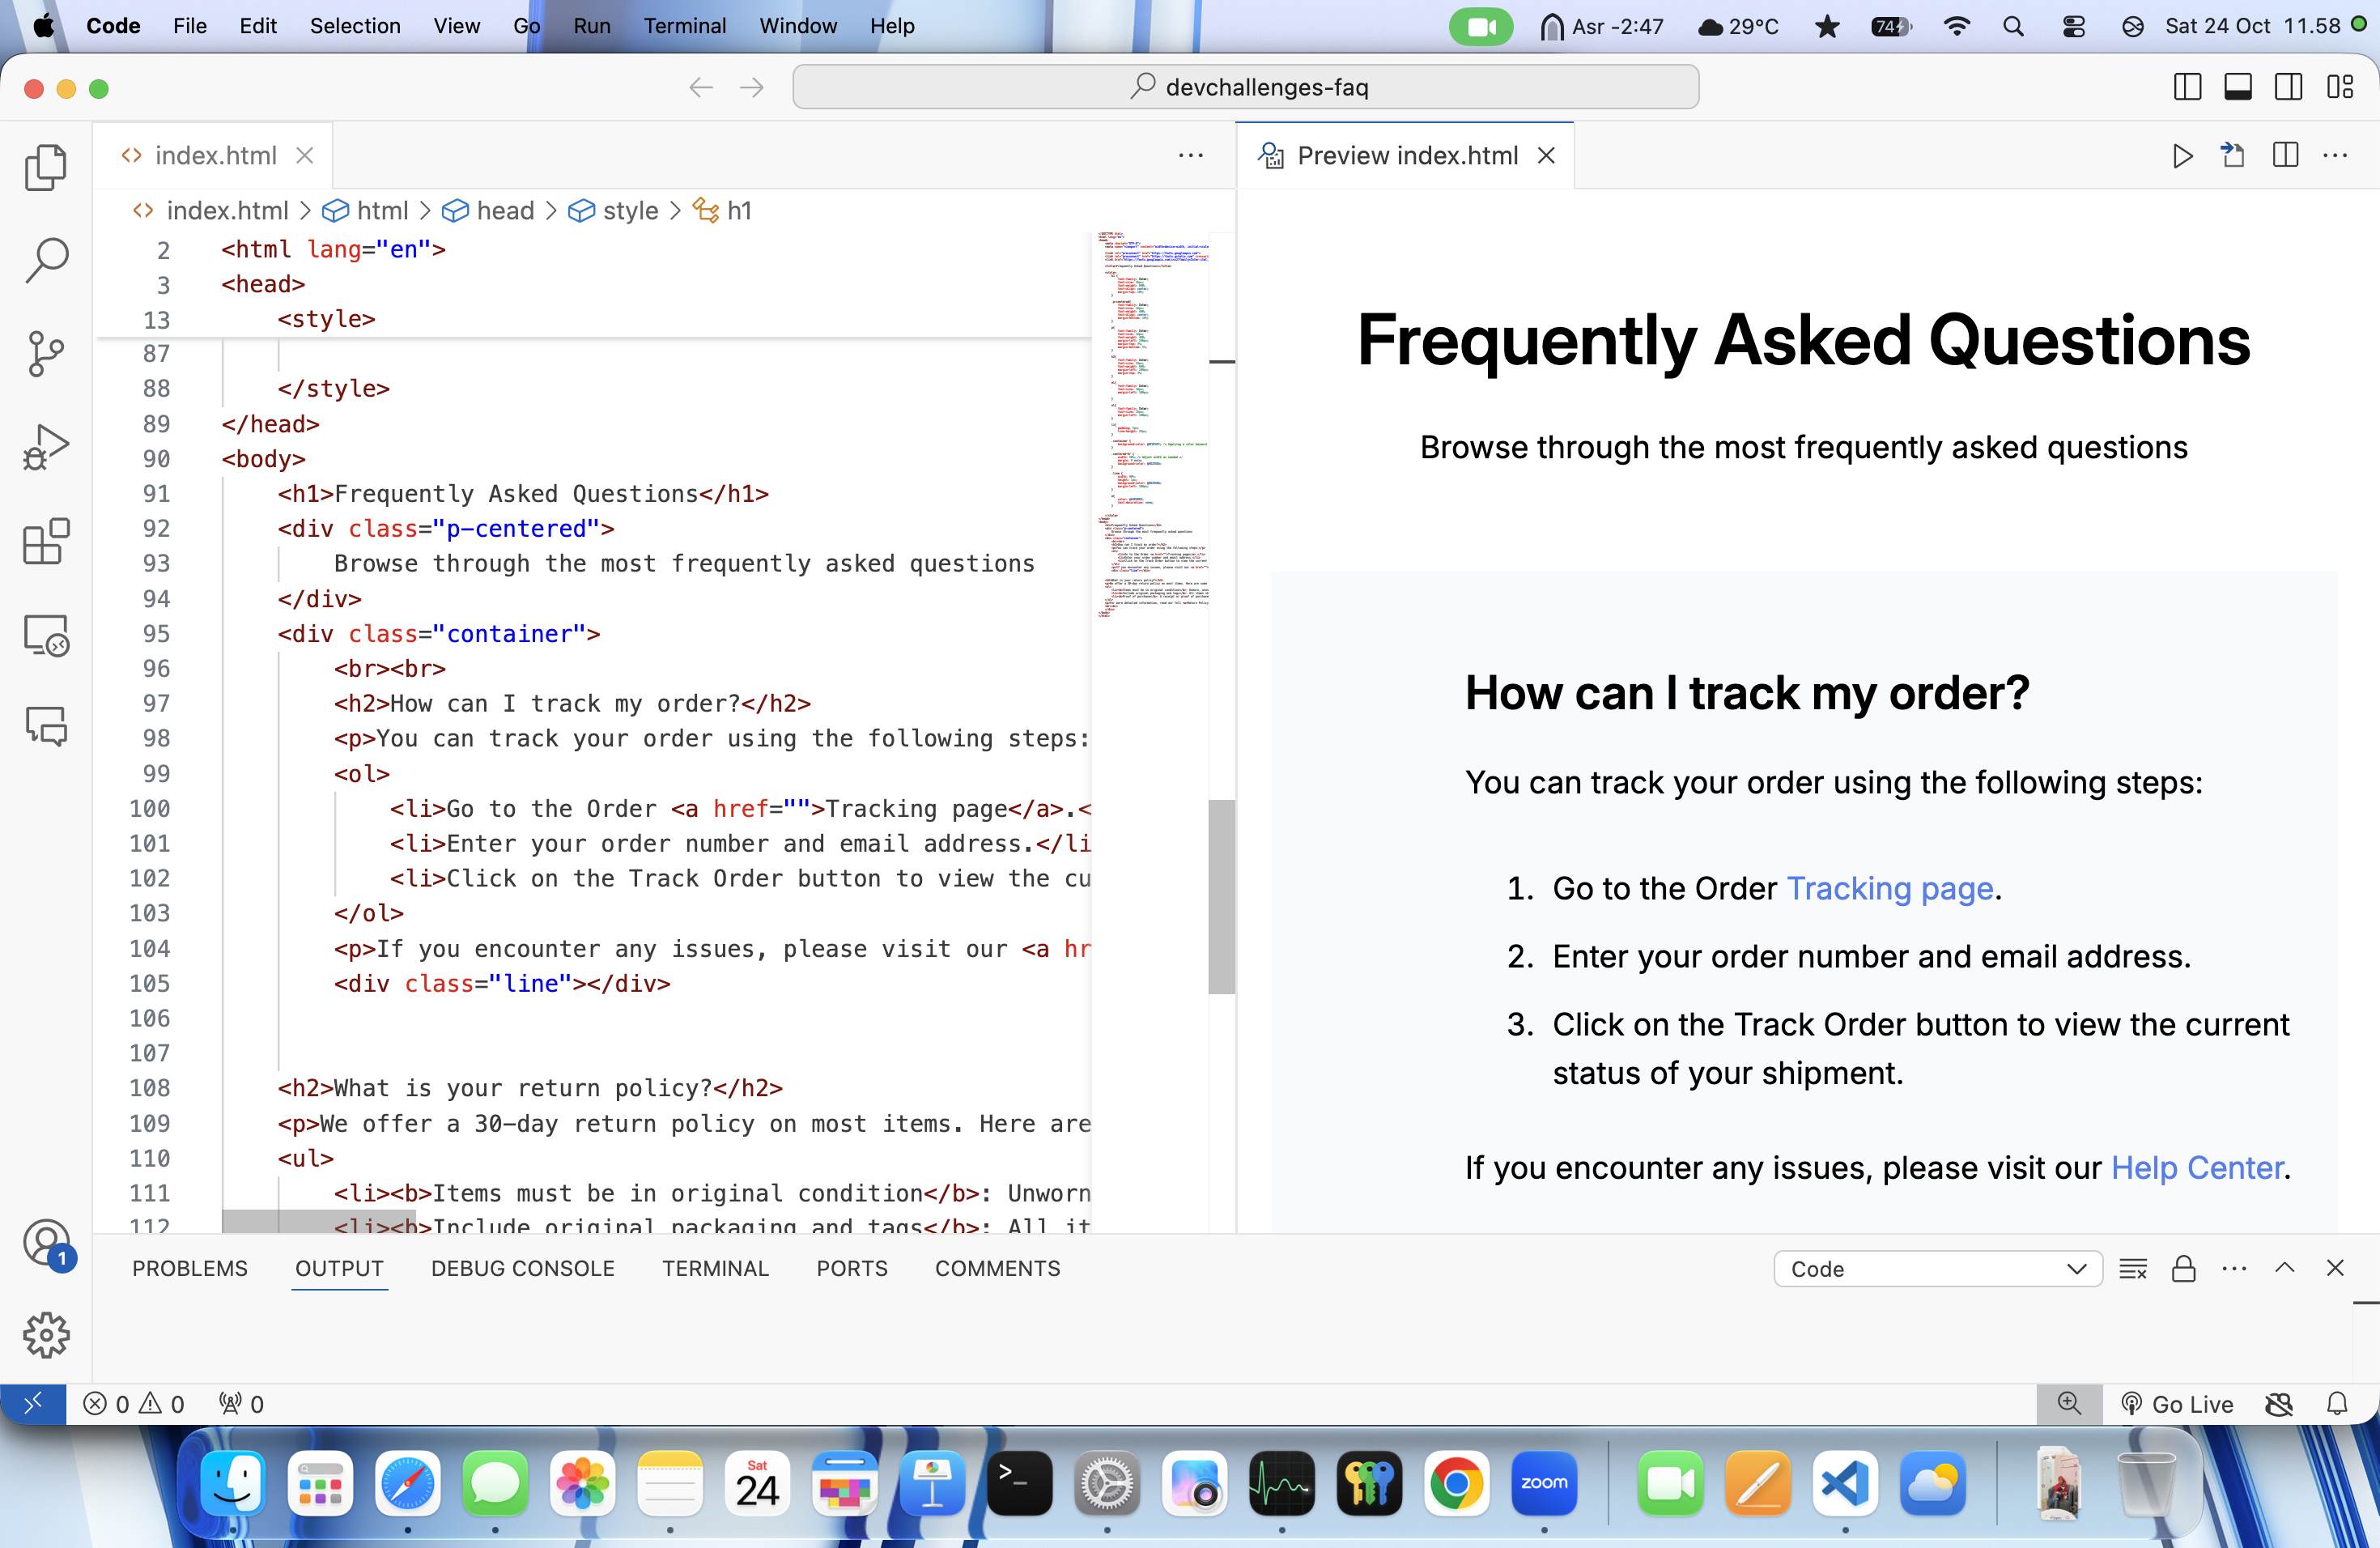Click the zoom magnifier in status bar
The image size is (2380, 1548).
[x=2069, y=1404]
